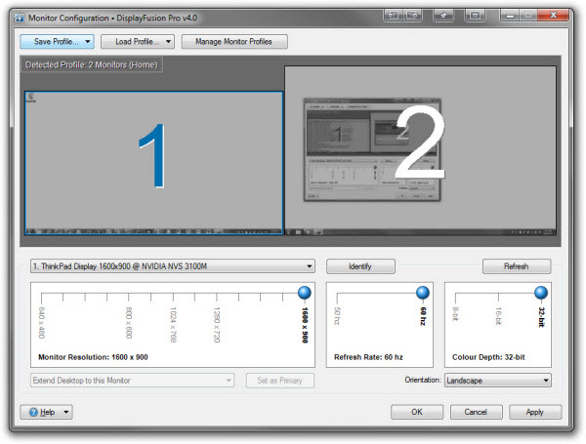
Task: Confirm settings with the OK button
Action: [x=416, y=412]
